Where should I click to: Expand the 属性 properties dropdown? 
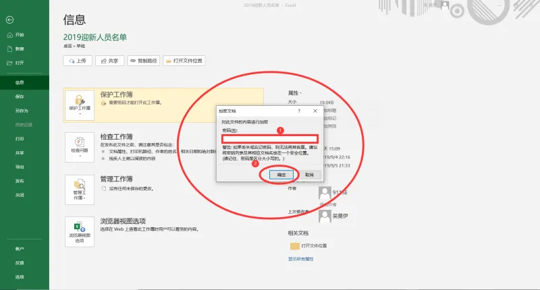pos(294,93)
